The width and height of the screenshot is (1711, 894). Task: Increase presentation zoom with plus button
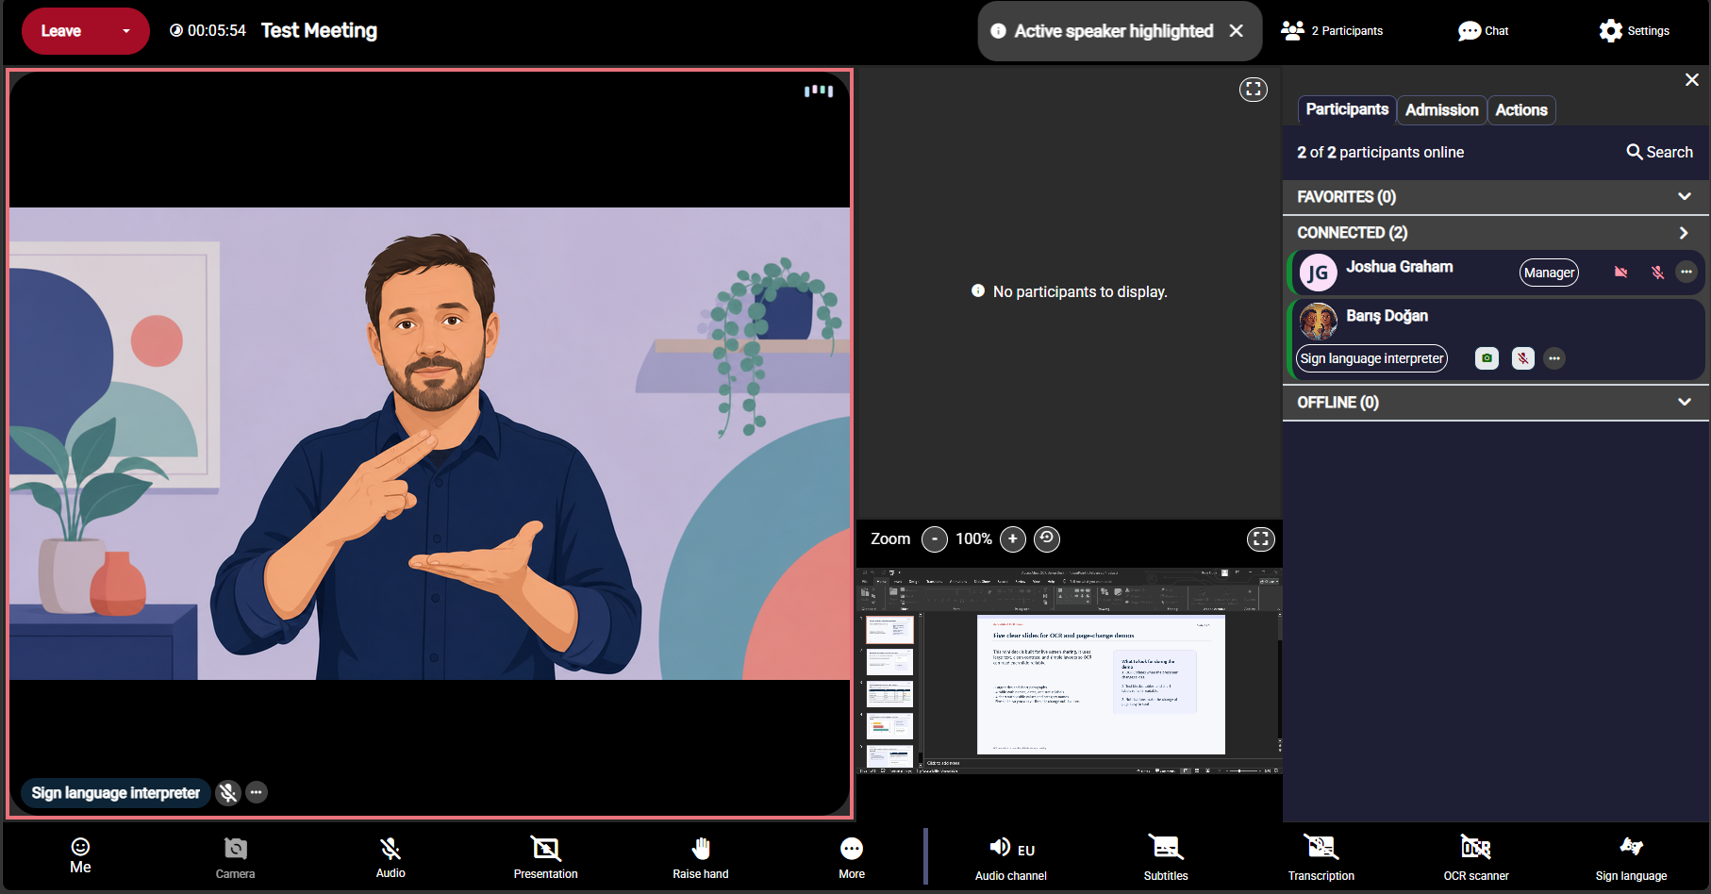click(1013, 538)
